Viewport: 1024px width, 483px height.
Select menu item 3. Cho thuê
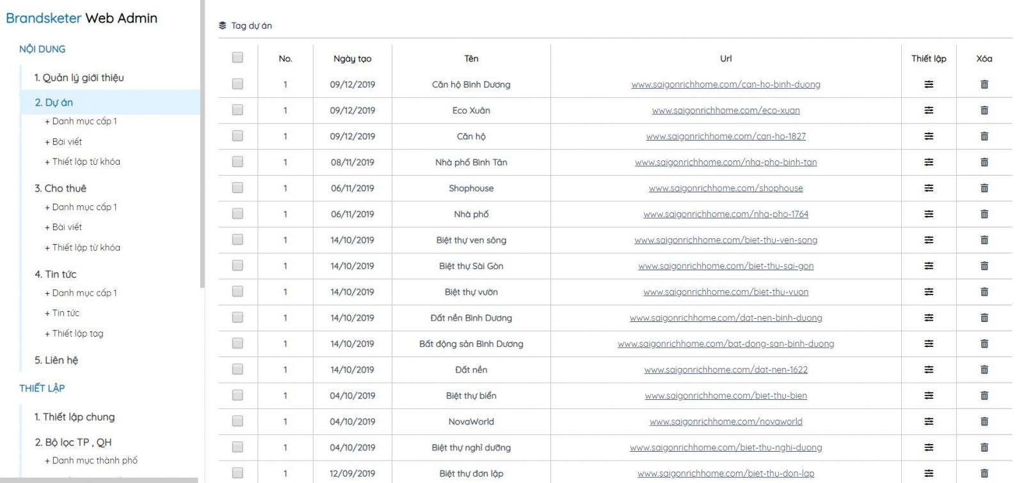point(60,188)
